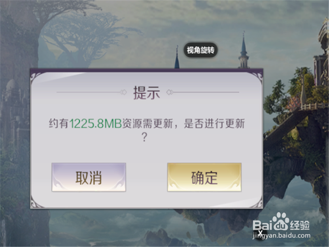Click the dialog's top-right corner flourish

(x=257, y=78)
